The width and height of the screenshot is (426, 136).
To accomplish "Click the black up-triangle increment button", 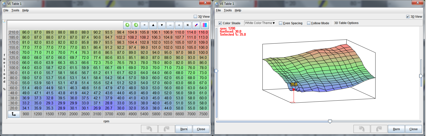I will point(153,25).
